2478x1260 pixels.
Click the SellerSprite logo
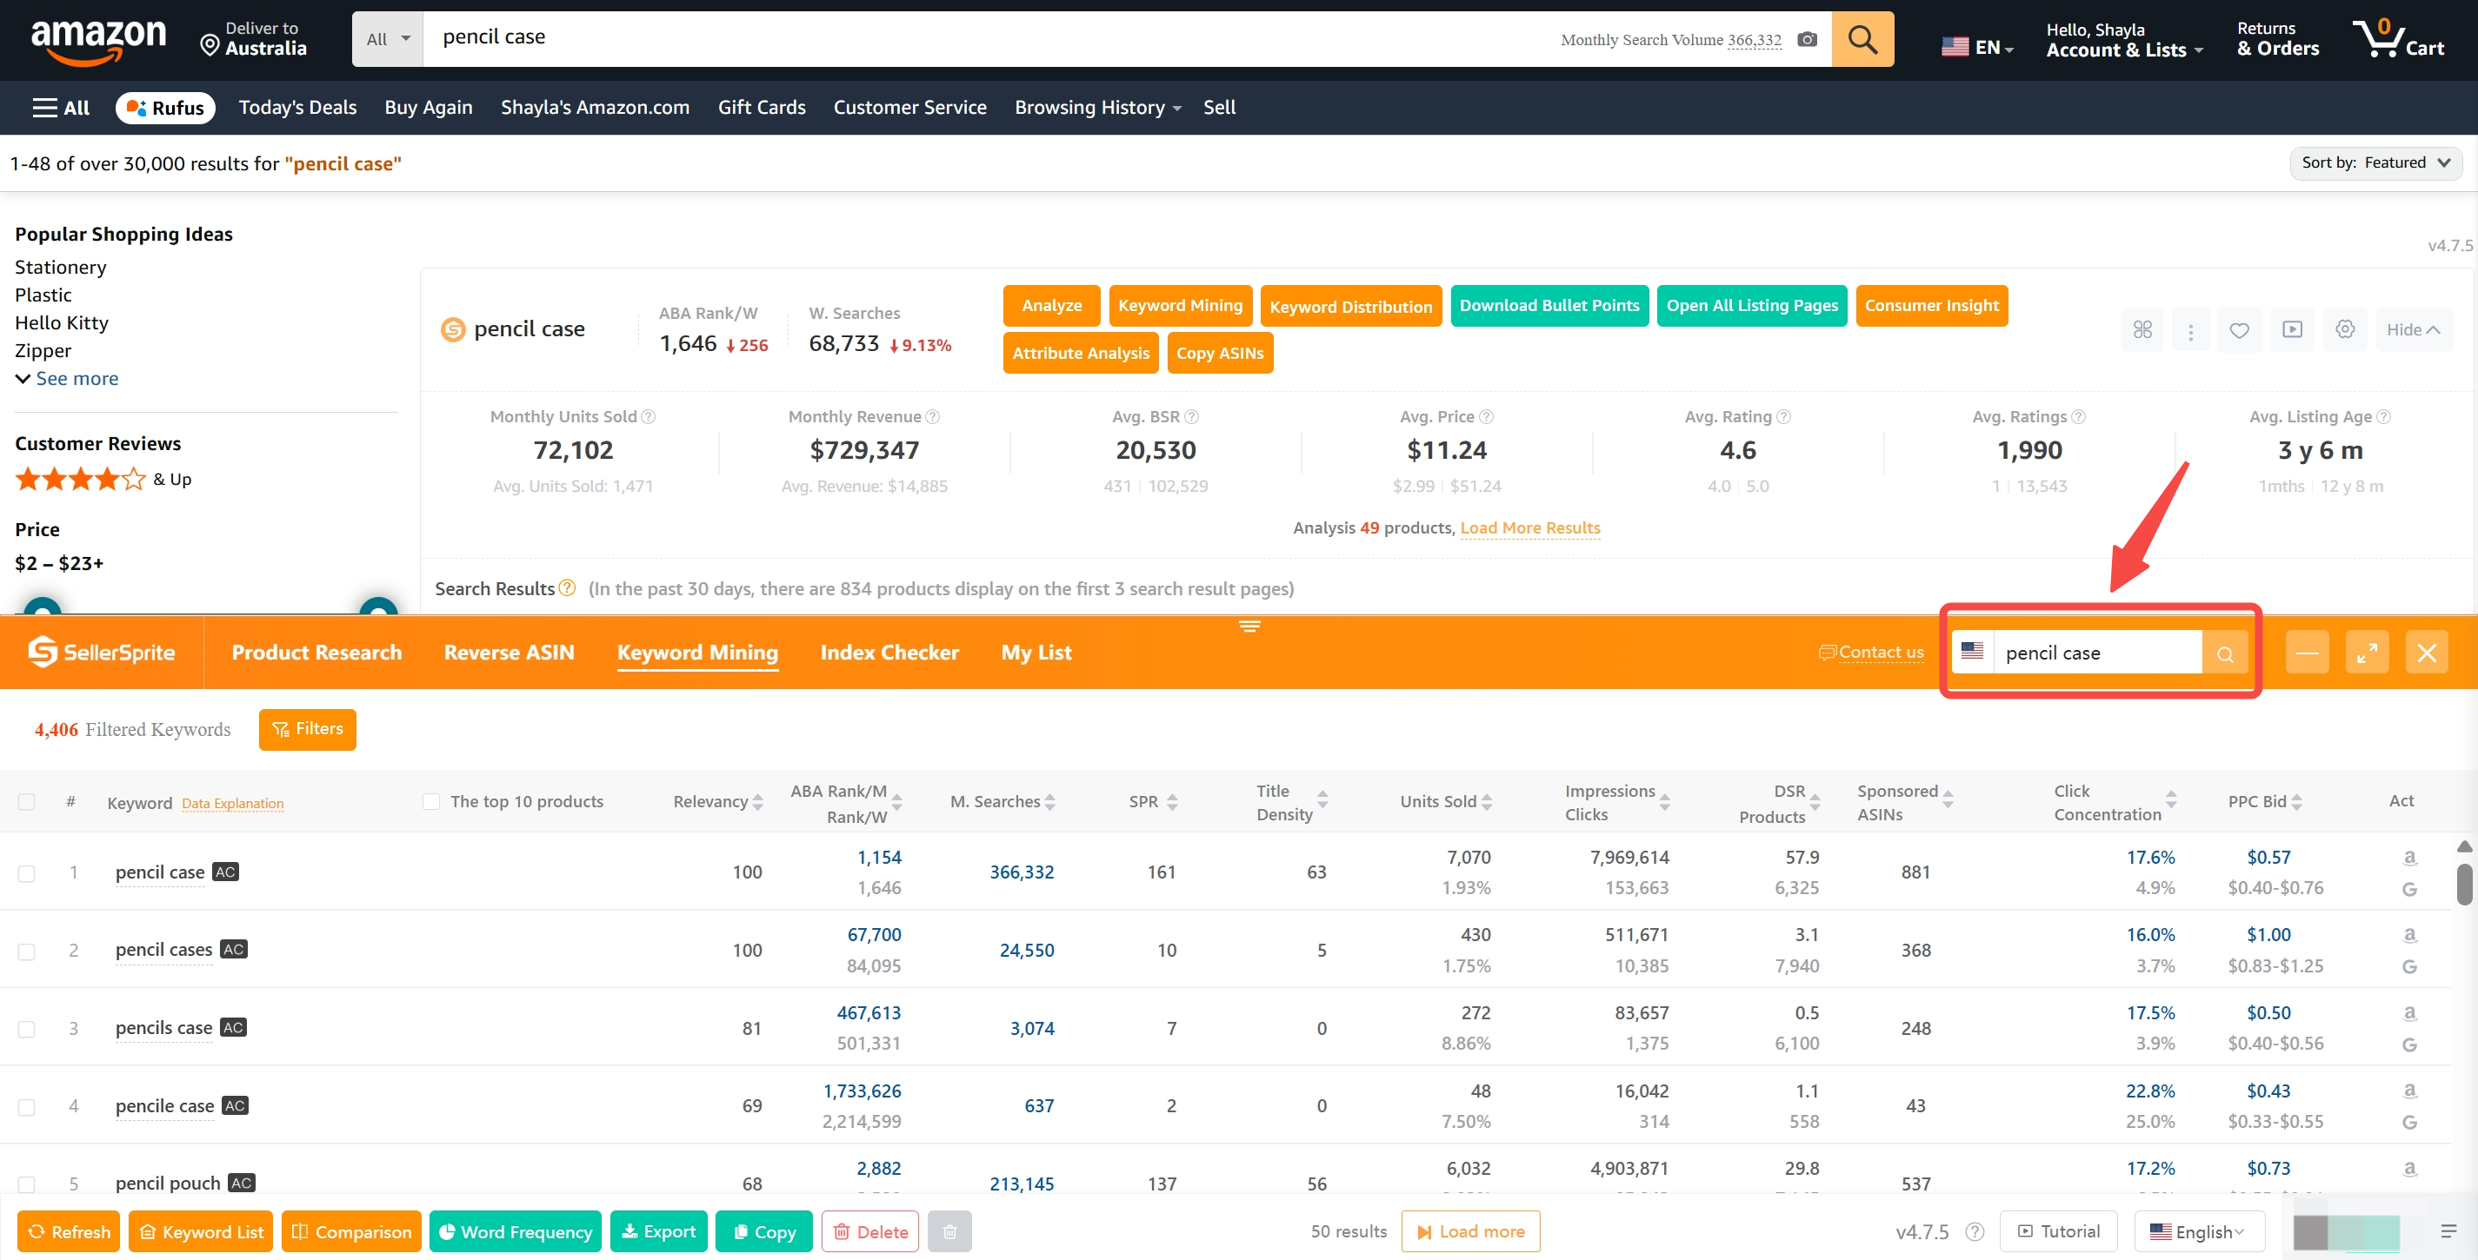[x=101, y=653]
